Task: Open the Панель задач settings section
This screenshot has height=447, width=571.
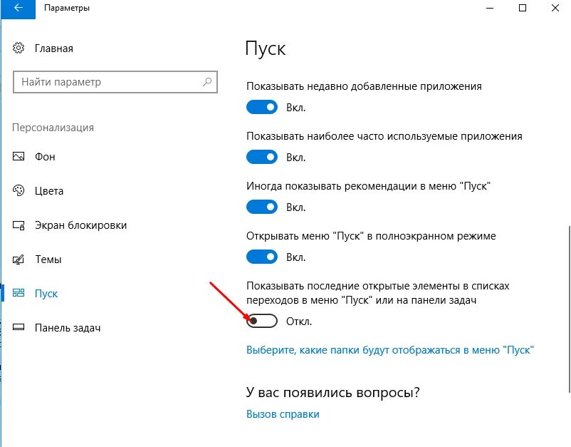Action: (68, 328)
